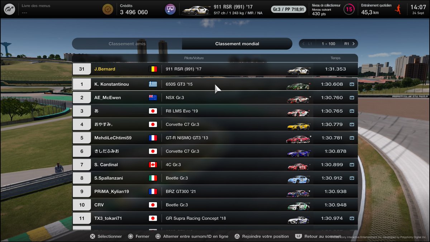Select the 4C Gr.3 car thumbnail
The width and height of the screenshot is (430, 242).
[x=298, y=166]
